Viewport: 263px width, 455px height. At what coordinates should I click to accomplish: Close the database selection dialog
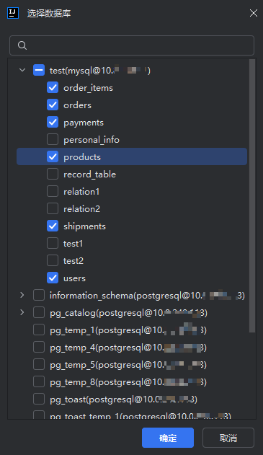pos(254,13)
